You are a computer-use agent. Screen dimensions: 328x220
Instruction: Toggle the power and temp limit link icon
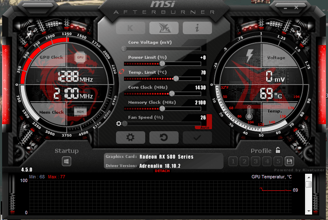coord(121,72)
